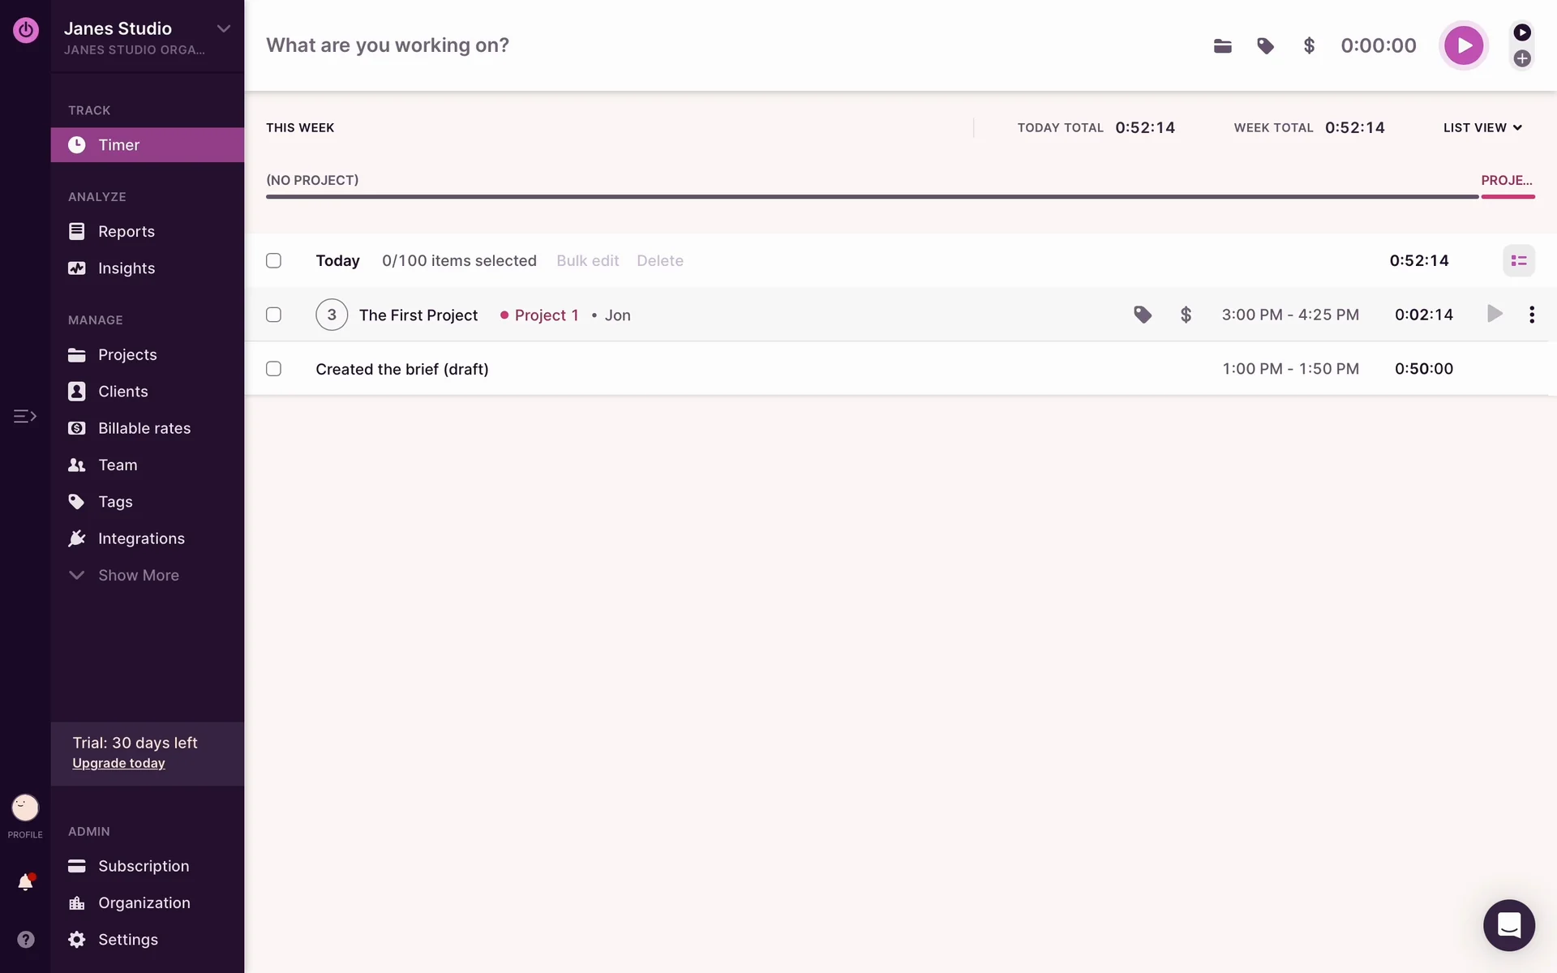The image size is (1557, 973).
Task: Toggle billable dollar icon in timer bar
Action: [1308, 46]
